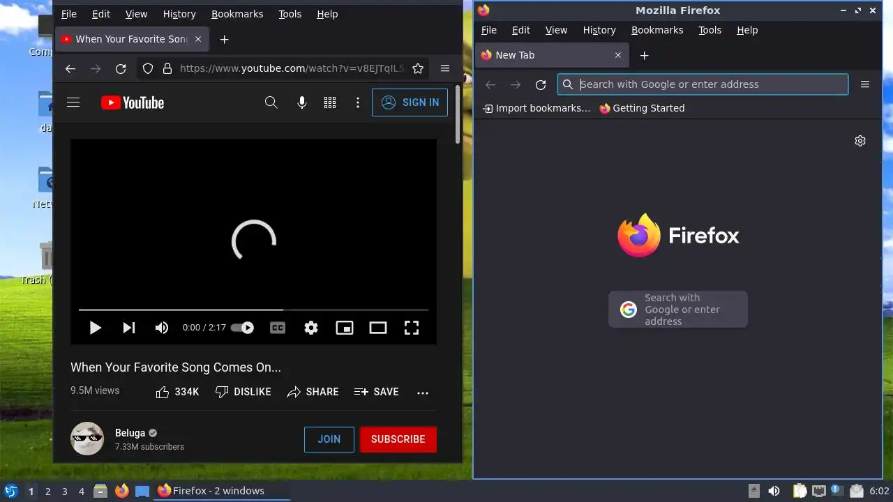Reload the YouTube page
The width and height of the screenshot is (893, 502).
121,68
